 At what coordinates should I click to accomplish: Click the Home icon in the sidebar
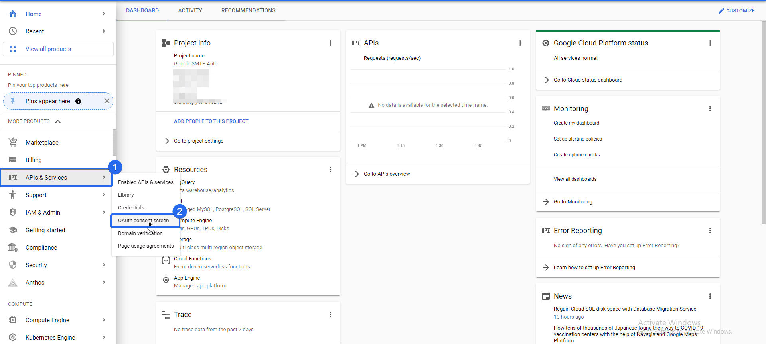point(13,14)
